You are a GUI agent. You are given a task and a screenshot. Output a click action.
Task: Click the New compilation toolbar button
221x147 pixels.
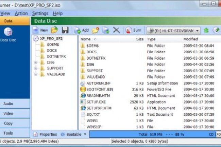pyautogui.click(x=40, y=30)
